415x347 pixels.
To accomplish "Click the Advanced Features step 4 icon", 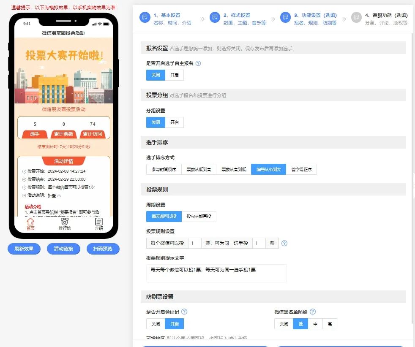I will pos(357,17).
